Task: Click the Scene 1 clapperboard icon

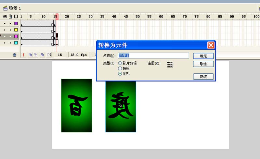Action: (x=5, y=8)
